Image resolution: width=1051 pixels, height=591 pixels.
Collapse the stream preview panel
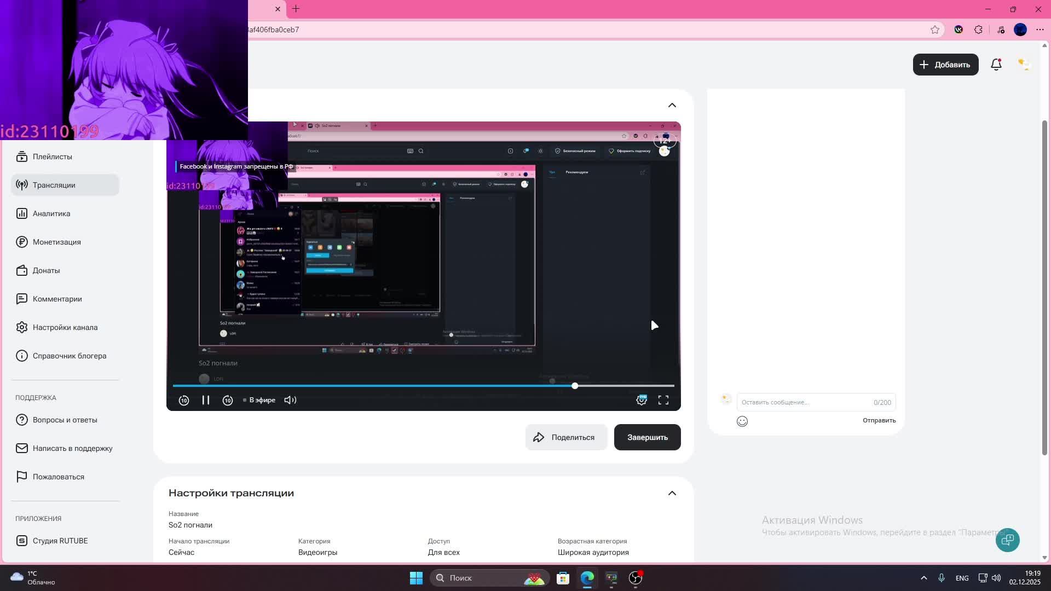pos(672,105)
